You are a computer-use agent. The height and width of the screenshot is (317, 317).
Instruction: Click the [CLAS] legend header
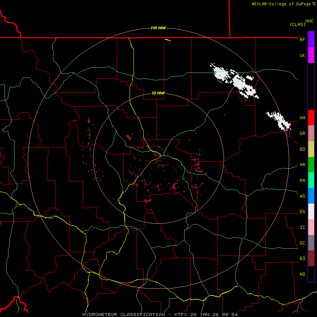298,24
